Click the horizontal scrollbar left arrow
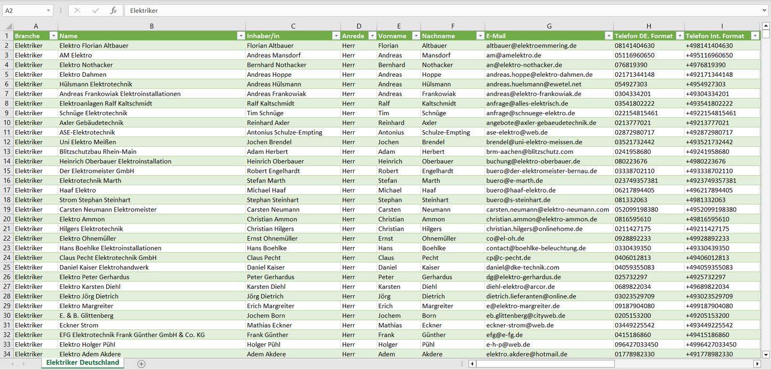This screenshot has height=370, width=771. 472,364
